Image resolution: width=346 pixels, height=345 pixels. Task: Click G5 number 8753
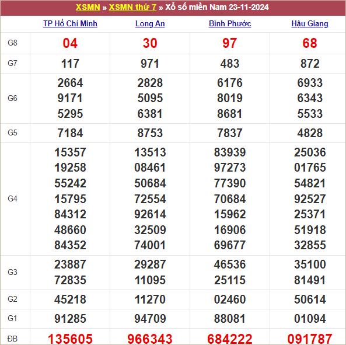150,133
